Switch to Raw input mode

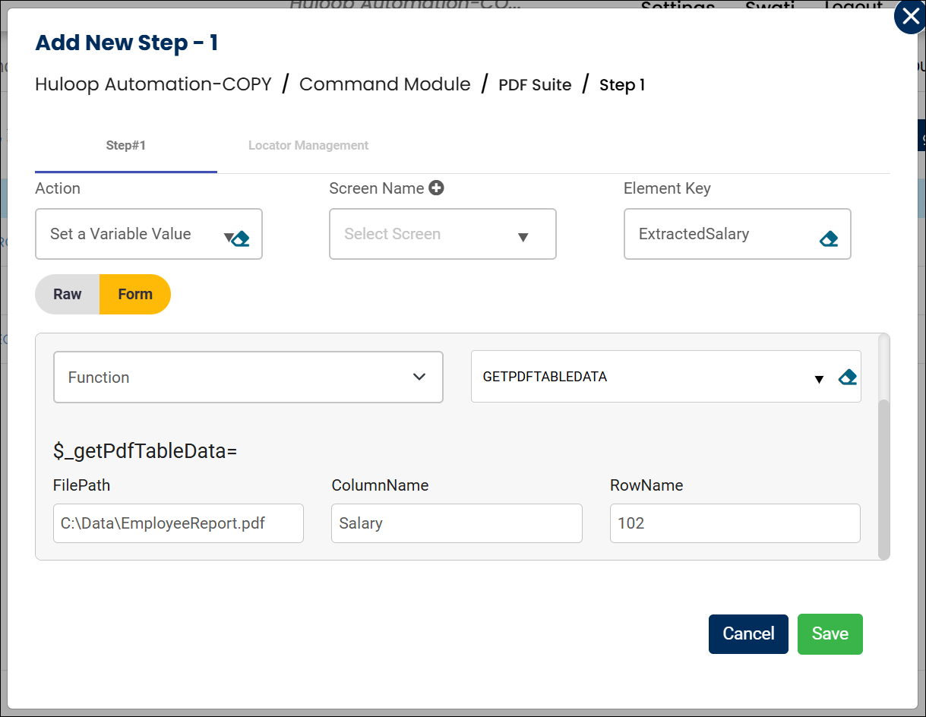(x=68, y=295)
